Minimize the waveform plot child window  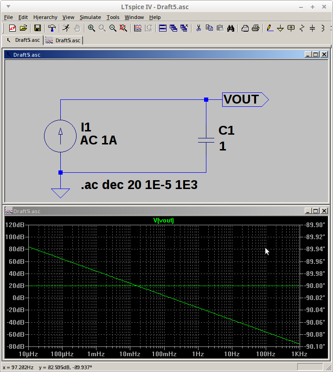pos(308,211)
